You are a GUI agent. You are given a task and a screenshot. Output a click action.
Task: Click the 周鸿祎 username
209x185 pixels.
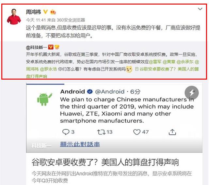click(33, 12)
